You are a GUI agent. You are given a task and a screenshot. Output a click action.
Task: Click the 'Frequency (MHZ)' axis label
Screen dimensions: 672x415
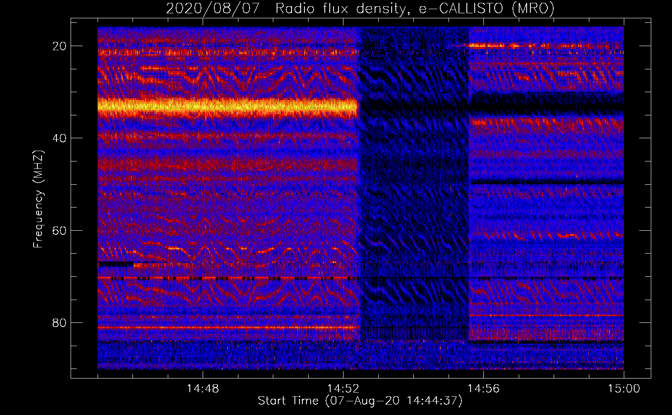pos(38,199)
